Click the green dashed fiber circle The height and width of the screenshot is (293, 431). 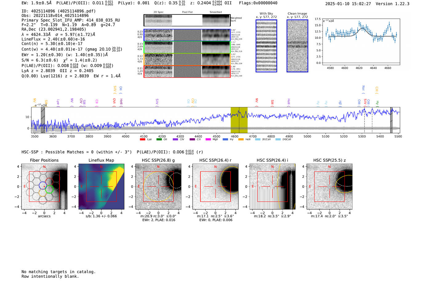pos(49,189)
